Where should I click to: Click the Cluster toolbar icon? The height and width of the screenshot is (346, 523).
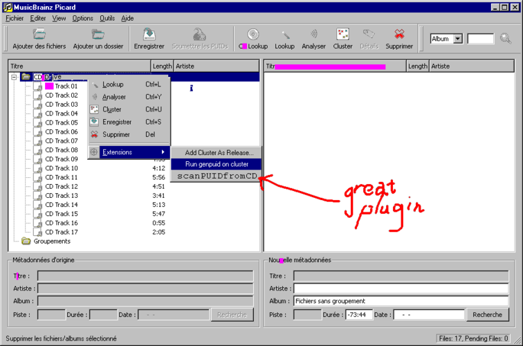coord(343,34)
